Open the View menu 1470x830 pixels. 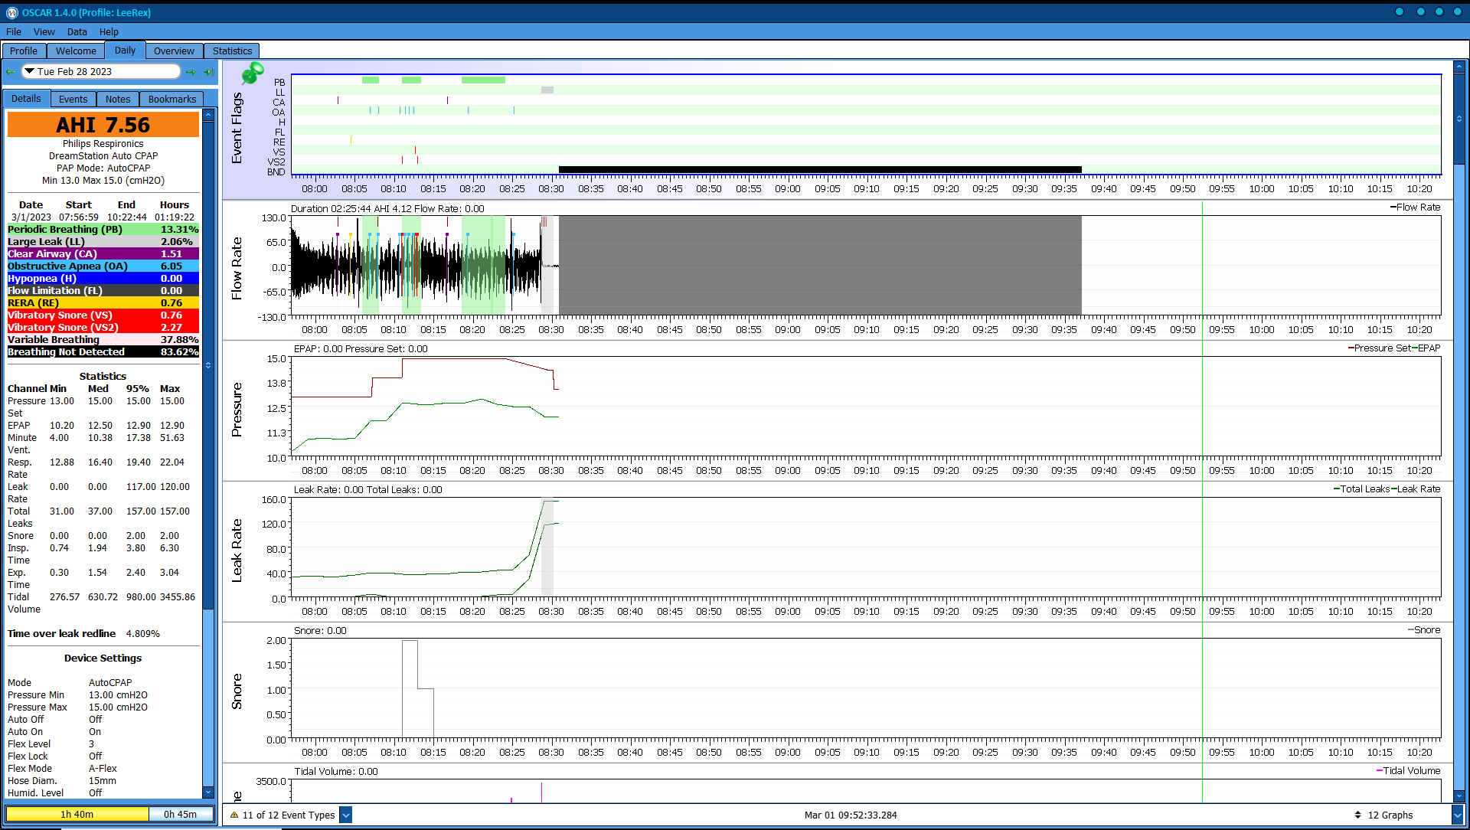pyautogui.click(x=44, y=31)
